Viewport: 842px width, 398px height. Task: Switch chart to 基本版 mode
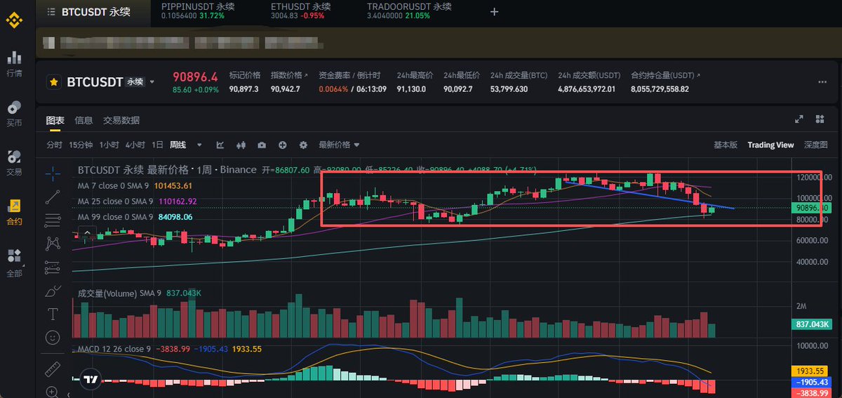click(x=726, y=145)
